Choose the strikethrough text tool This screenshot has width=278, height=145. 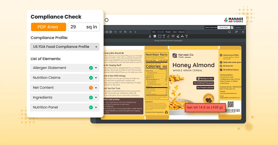[x=182, y=36]
